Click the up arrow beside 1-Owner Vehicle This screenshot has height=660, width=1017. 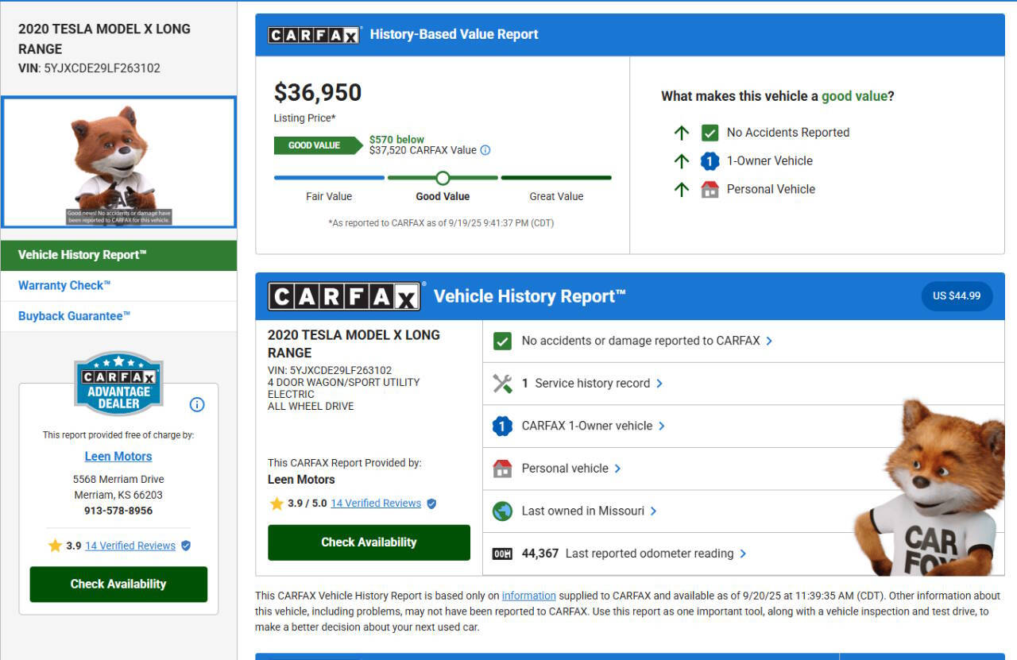[x=681, y=161]
